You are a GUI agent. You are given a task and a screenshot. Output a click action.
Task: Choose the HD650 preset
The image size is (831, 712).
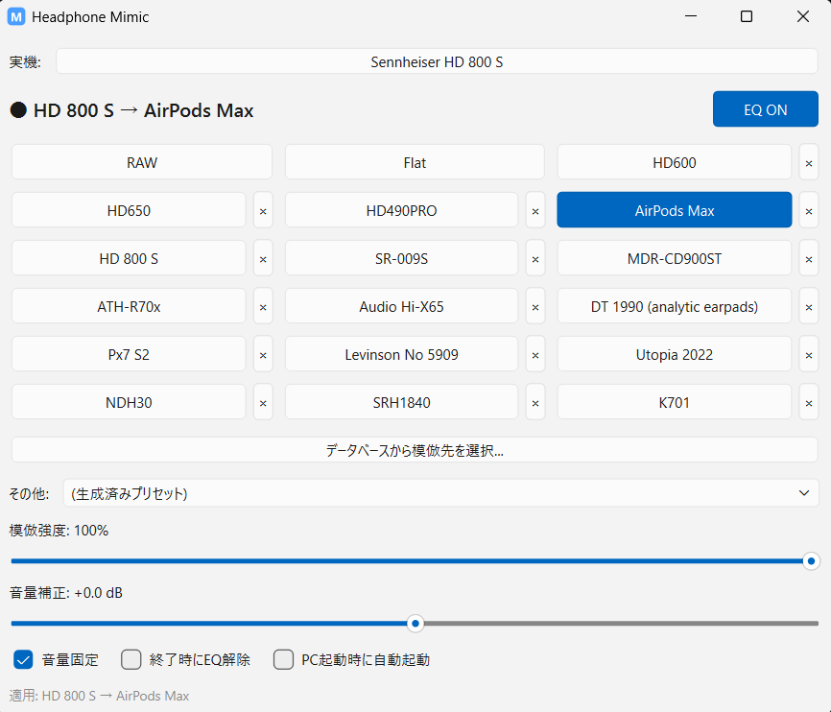129,210
